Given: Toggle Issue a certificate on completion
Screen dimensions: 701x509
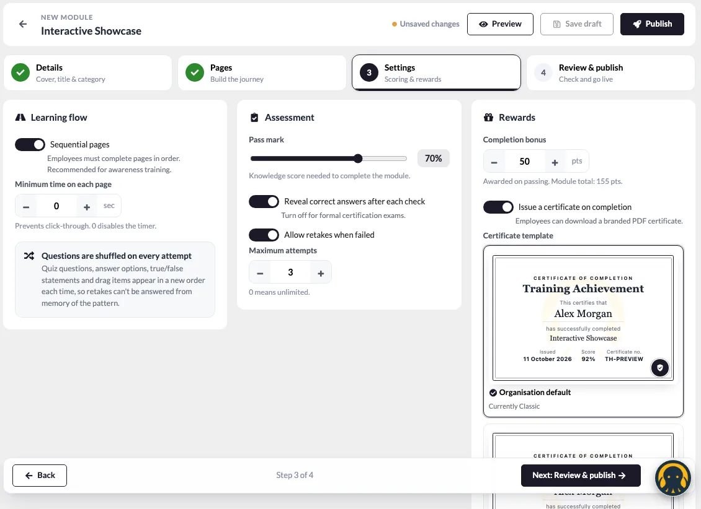Looking at the screenshot, I should pos(498,207).
